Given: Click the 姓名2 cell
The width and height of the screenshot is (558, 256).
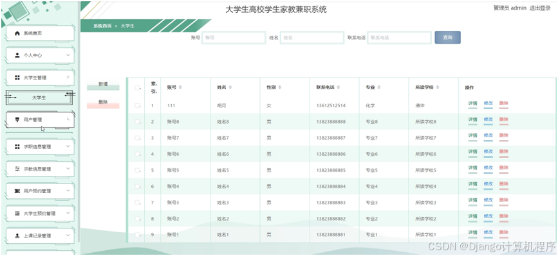Looking at the screenshot, I should (x=223, y=219).
